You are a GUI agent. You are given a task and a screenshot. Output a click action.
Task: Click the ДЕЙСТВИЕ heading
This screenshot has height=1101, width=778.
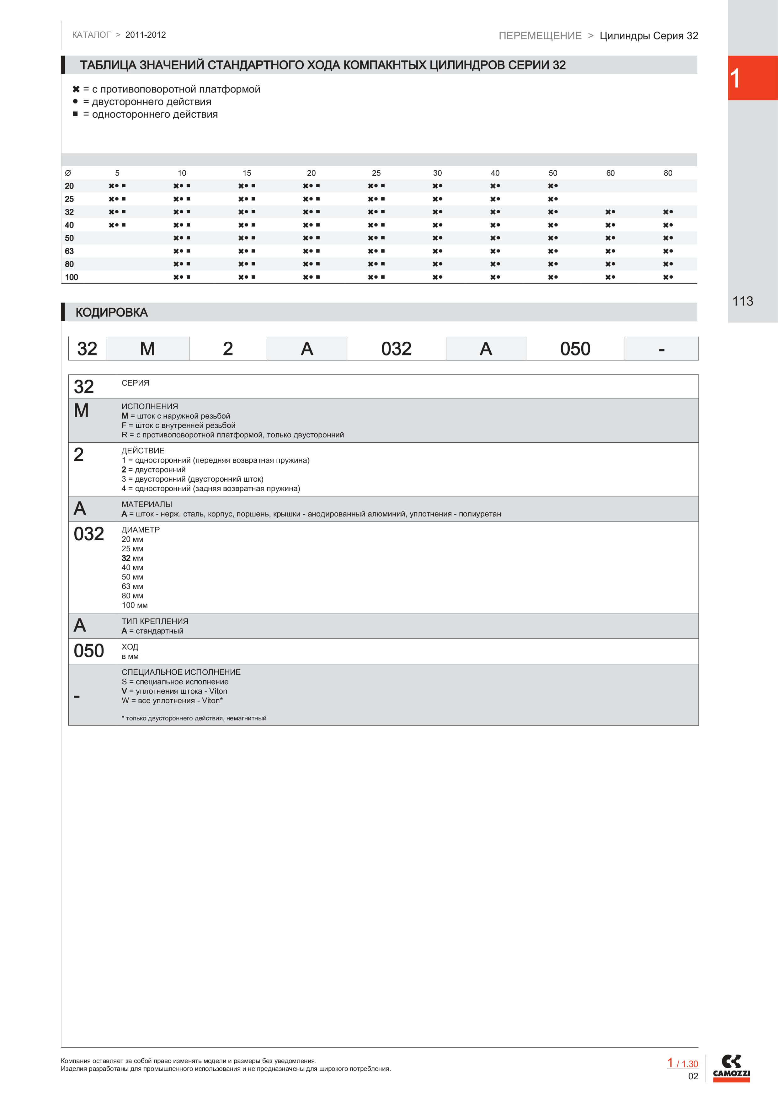click(x=143, y=451)
